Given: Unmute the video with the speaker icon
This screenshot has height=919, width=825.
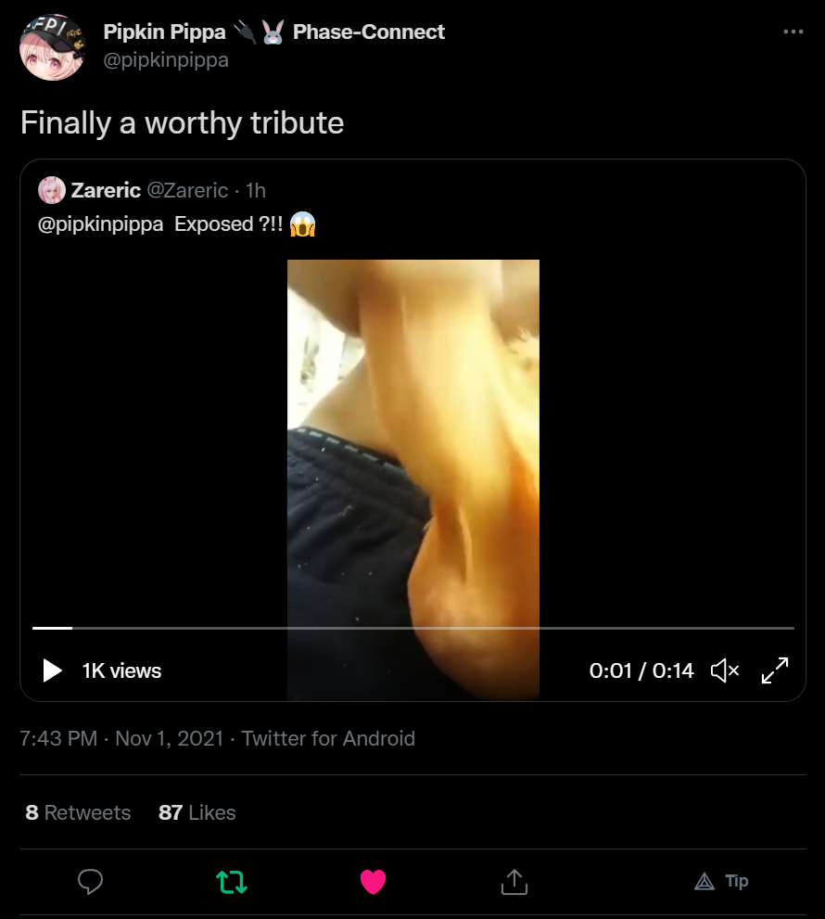Looking at the screenshot, I should [x=725, y=670].
